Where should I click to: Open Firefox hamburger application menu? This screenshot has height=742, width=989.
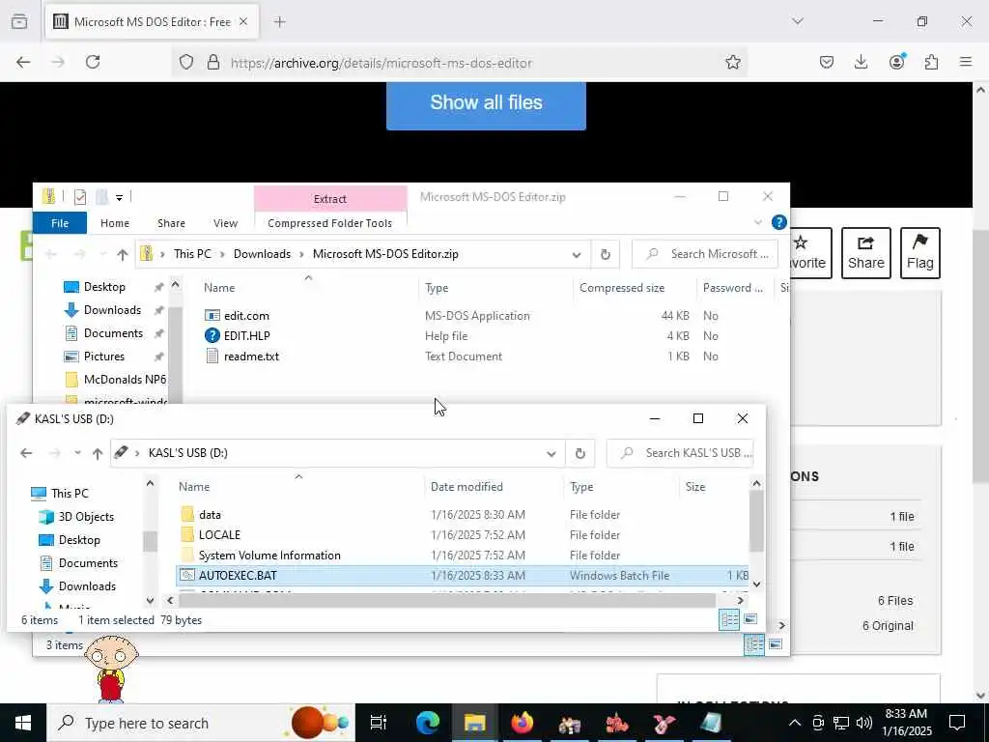coord(966,62)
